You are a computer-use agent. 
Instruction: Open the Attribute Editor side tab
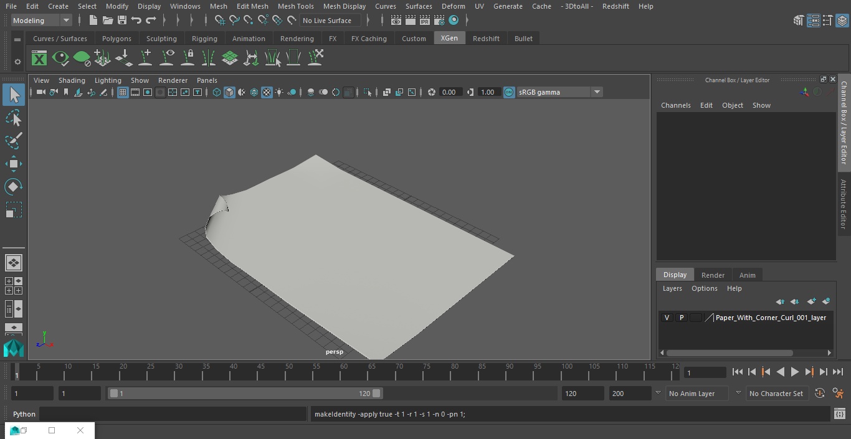(x=844, y=204)
